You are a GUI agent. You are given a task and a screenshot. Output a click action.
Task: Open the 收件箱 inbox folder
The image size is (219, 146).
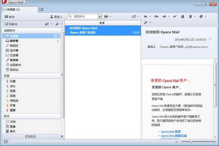tap(31, 41)
